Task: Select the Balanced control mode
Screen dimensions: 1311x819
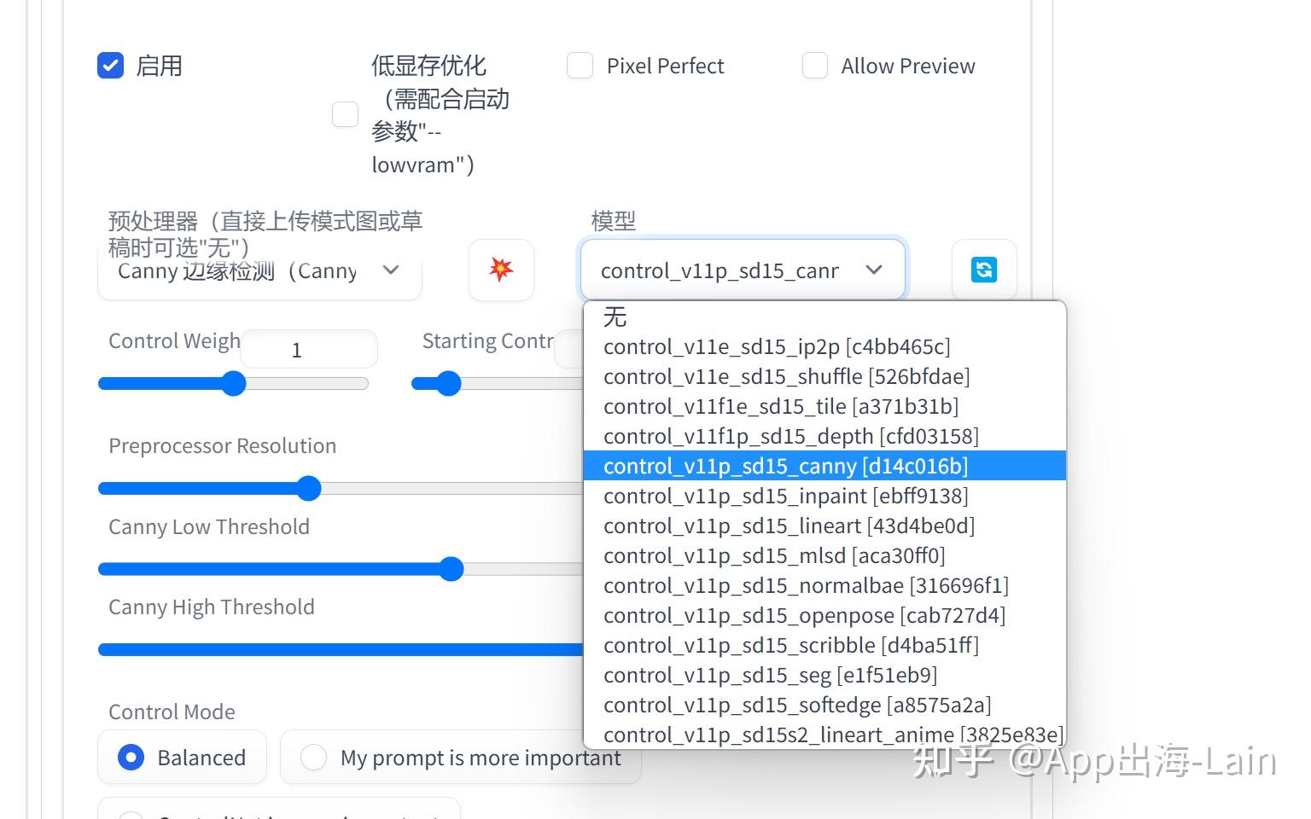Action: 131,757
